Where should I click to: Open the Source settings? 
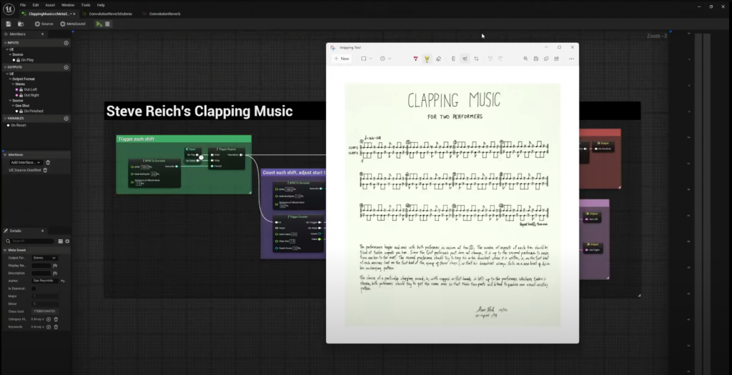44,24
